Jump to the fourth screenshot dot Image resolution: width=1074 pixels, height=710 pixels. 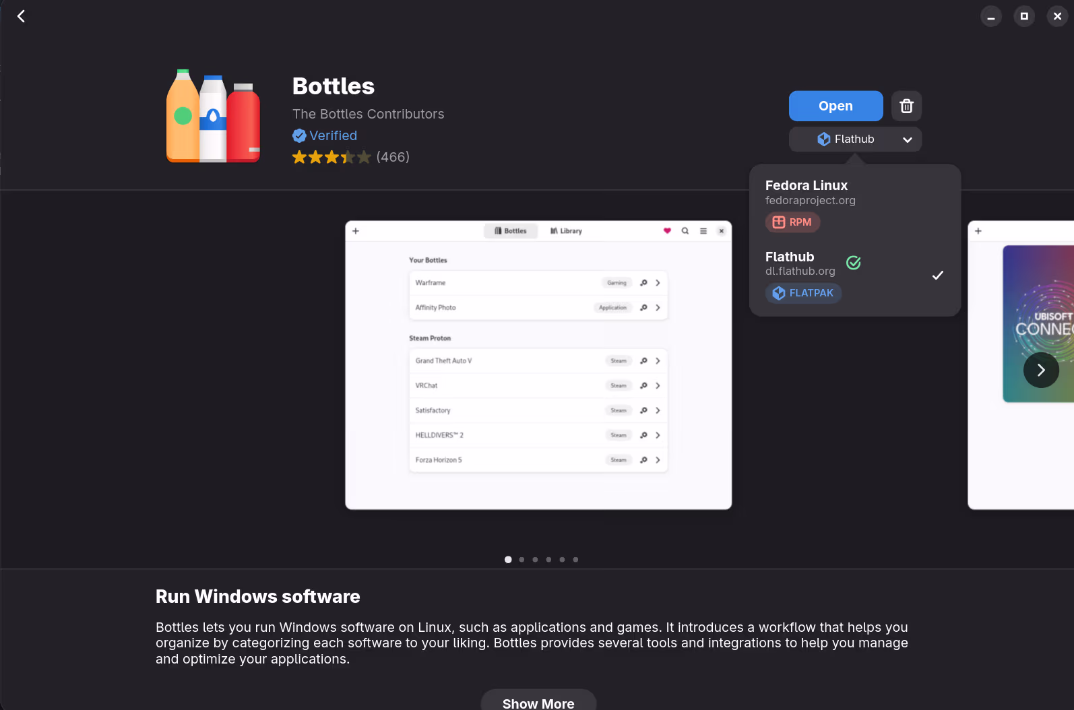[548, 560]
